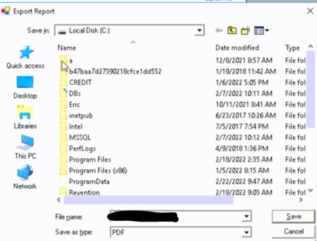
Task: Click date 10/11/2021 8:41 AM
Action: 246,104
